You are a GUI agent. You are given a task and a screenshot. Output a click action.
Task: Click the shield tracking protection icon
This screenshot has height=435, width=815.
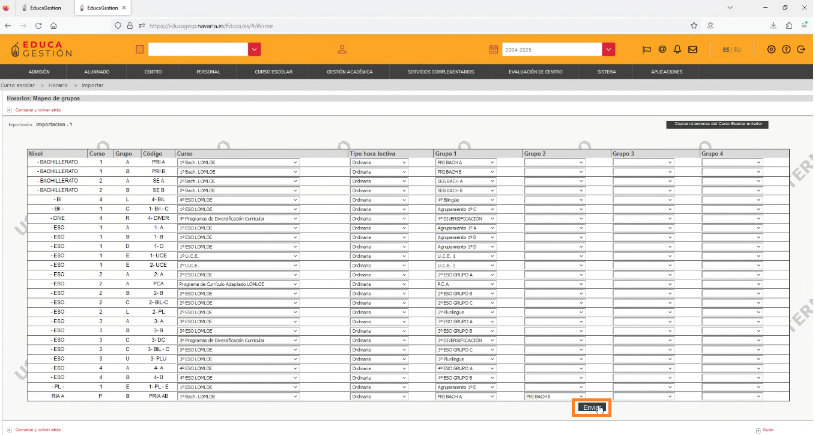118,26
